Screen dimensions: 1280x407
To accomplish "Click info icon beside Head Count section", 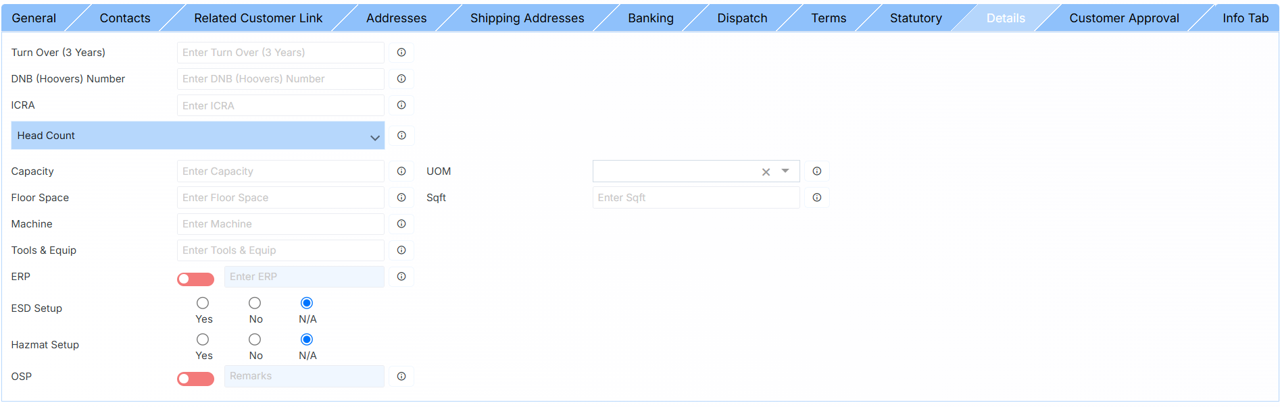I will click(x=401, y=136).
